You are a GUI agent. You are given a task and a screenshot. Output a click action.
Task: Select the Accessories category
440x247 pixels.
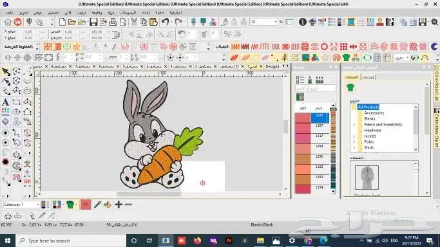[x=374, y=113]
